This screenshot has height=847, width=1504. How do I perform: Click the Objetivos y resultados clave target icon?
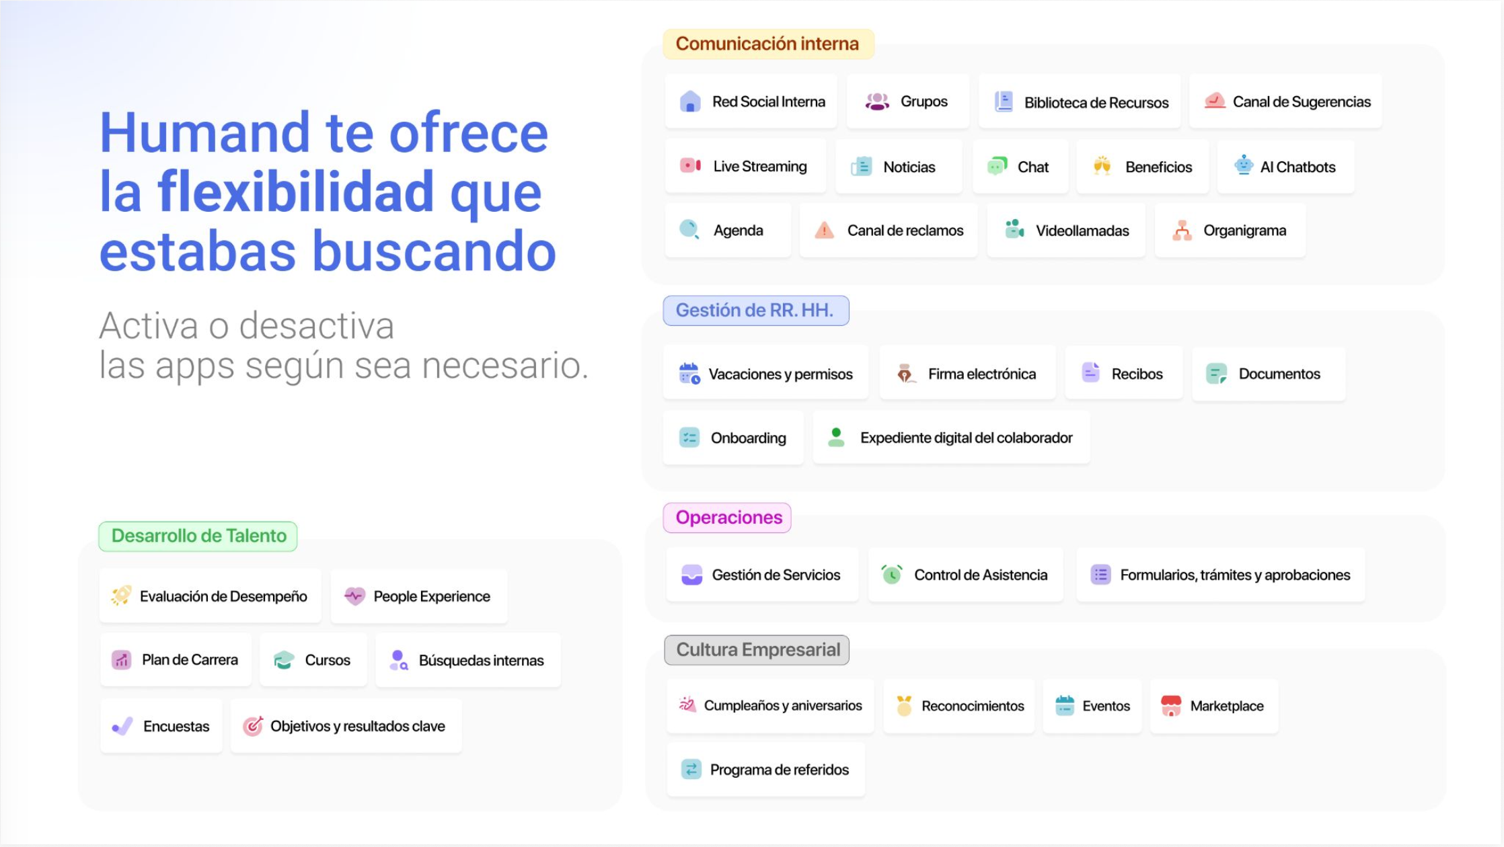[253, 726]
